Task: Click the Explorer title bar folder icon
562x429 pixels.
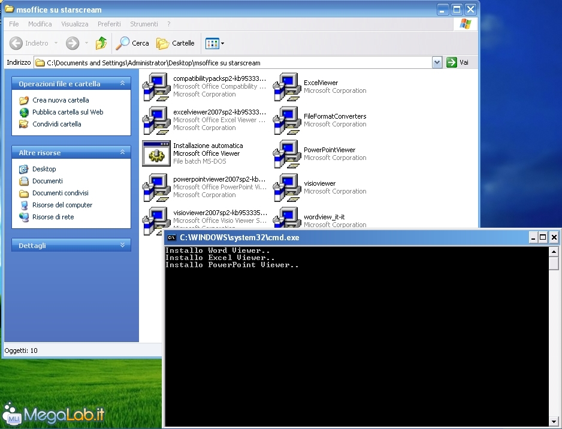Action: click(x=10, y=9)
